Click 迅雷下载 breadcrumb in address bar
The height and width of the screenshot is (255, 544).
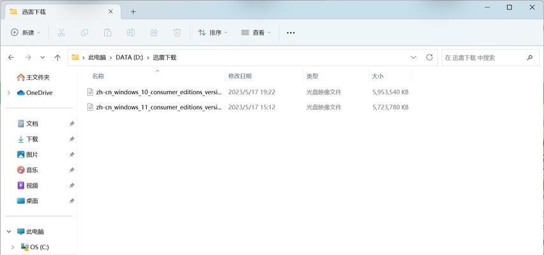(165, 57)
